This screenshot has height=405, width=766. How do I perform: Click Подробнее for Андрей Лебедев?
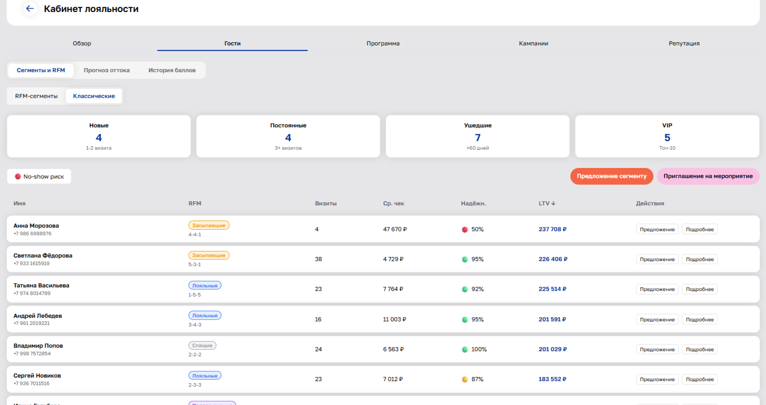(x=700, y=319)
